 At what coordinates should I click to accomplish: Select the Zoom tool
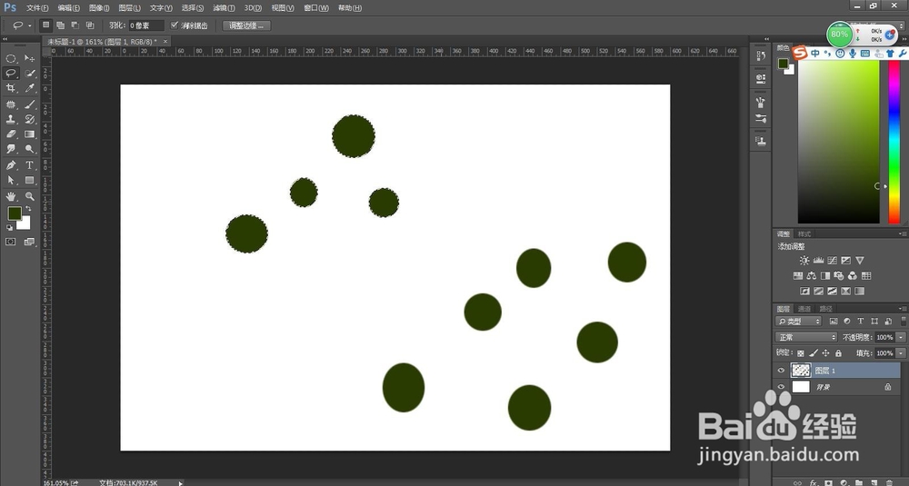[30, 196]
